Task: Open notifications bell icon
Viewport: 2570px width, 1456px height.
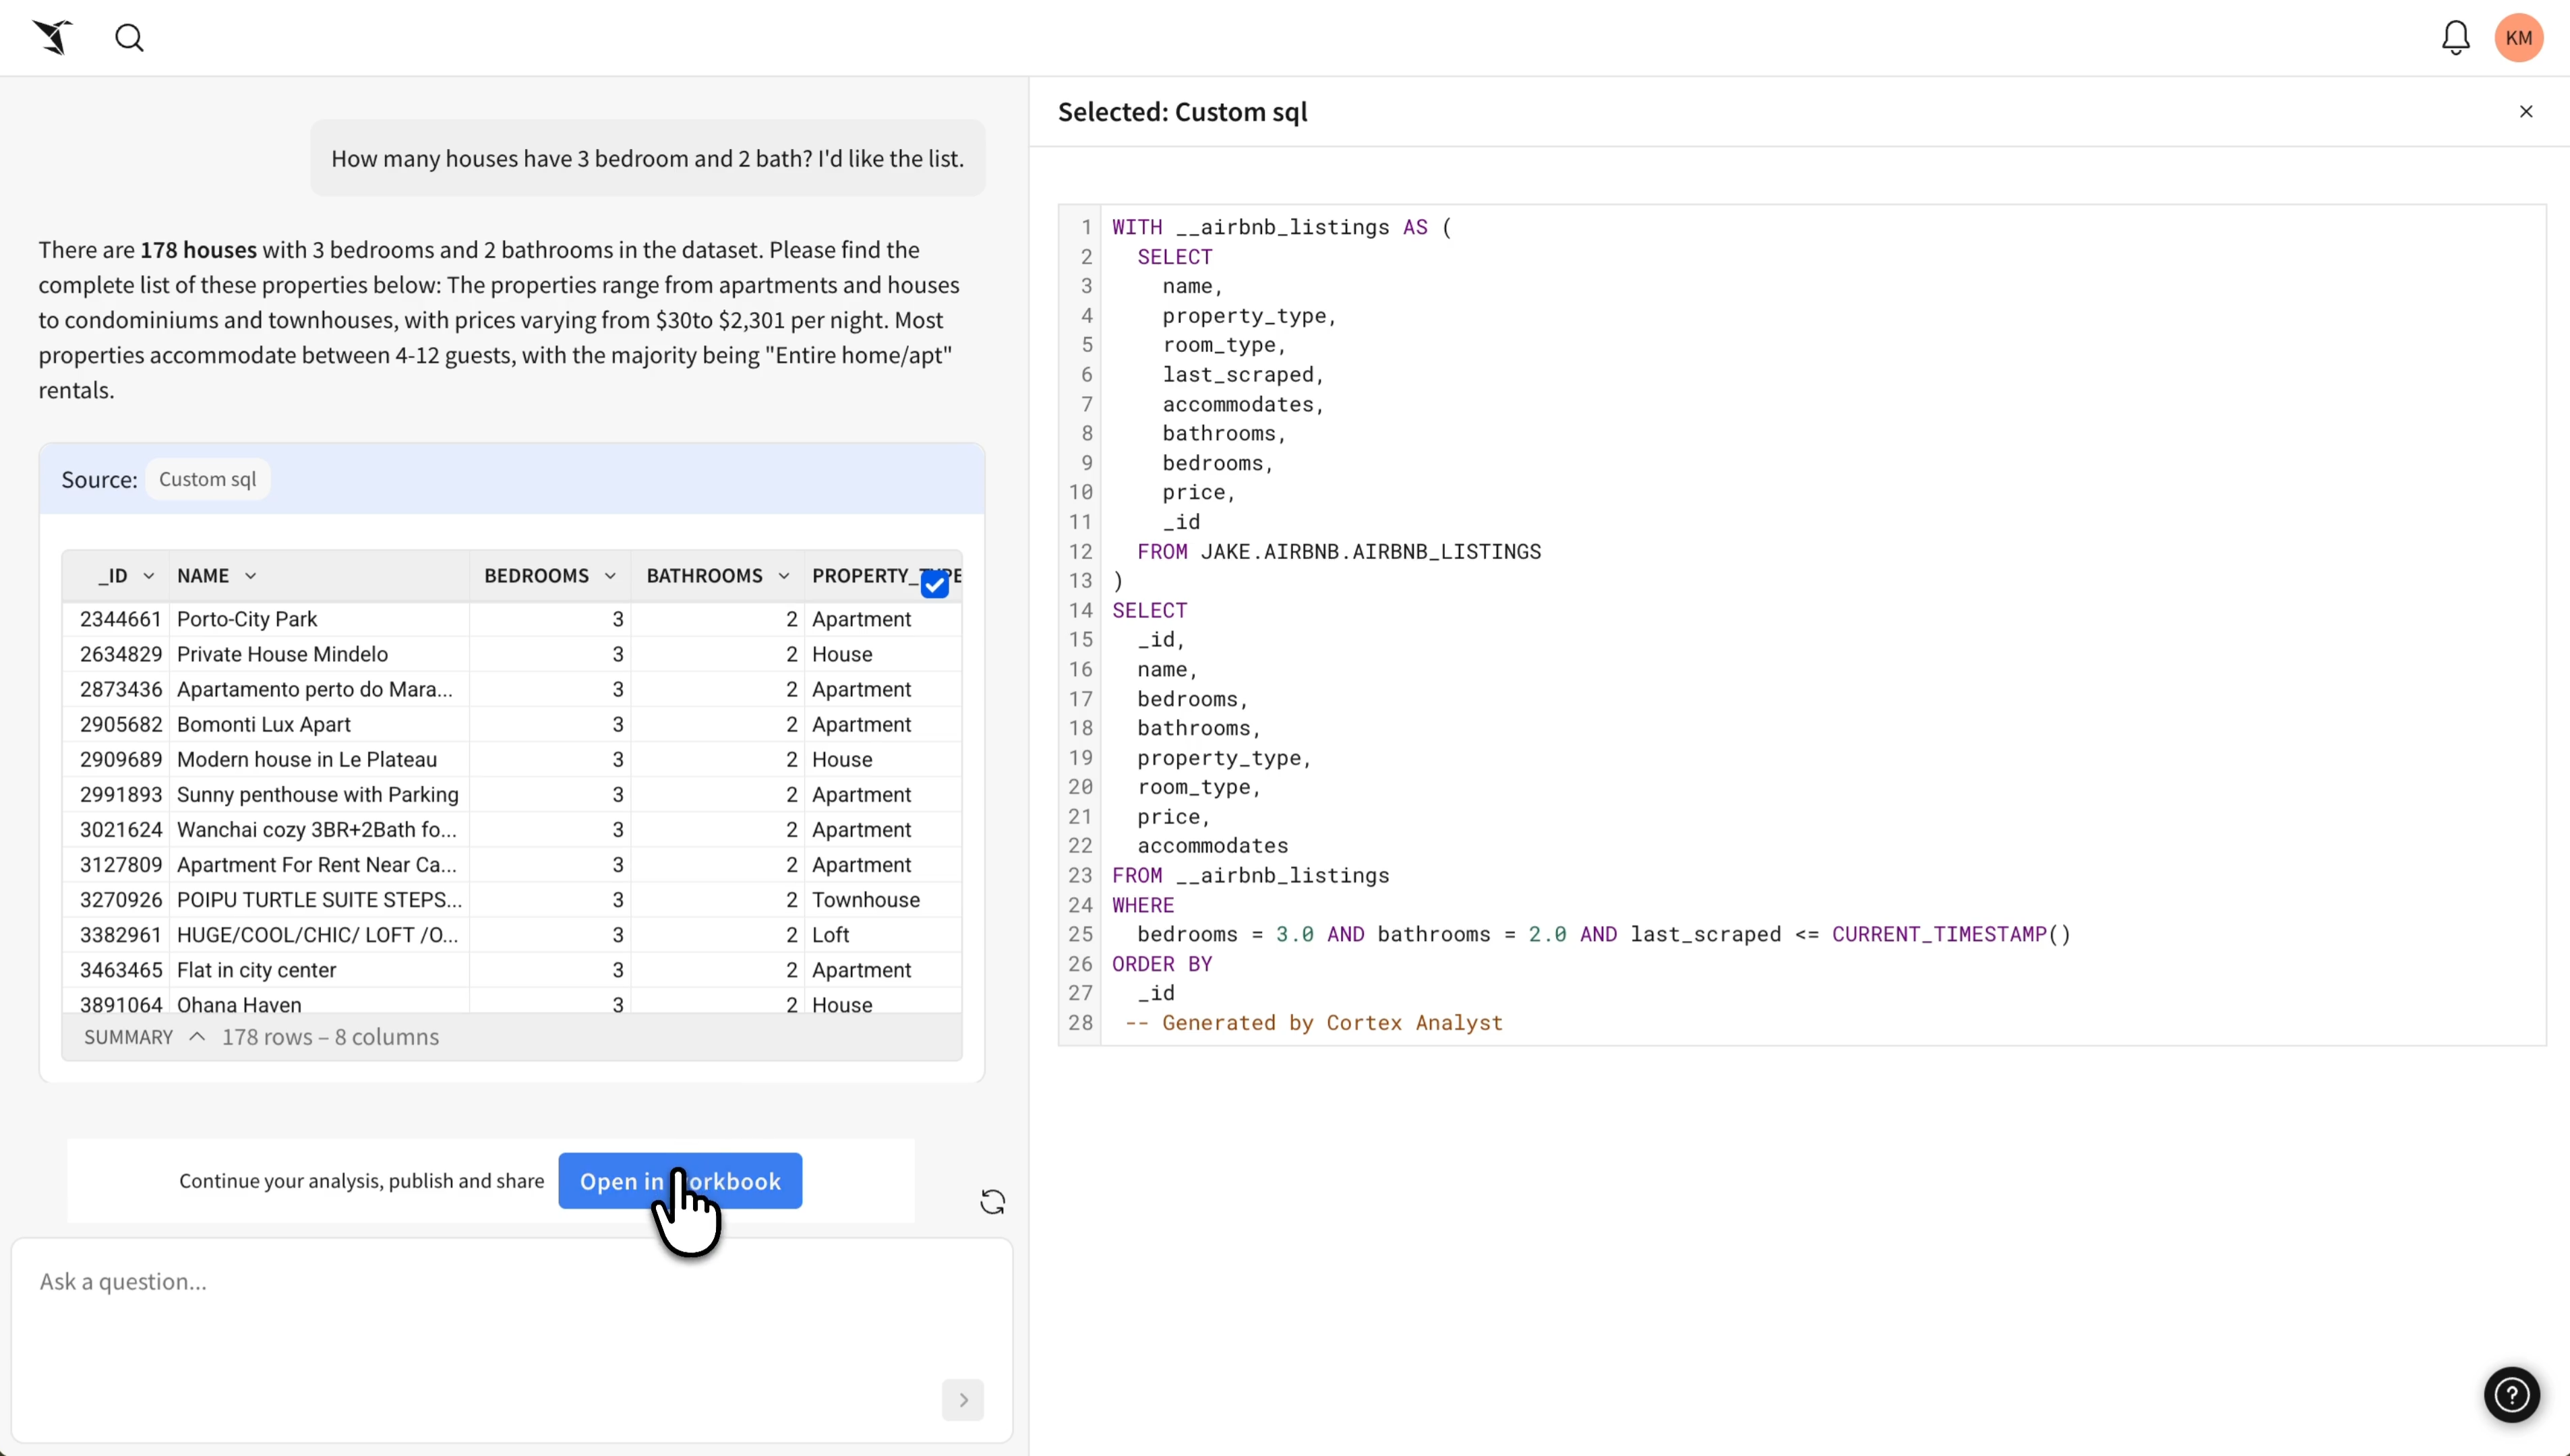Action: [x=2455, y=38]
